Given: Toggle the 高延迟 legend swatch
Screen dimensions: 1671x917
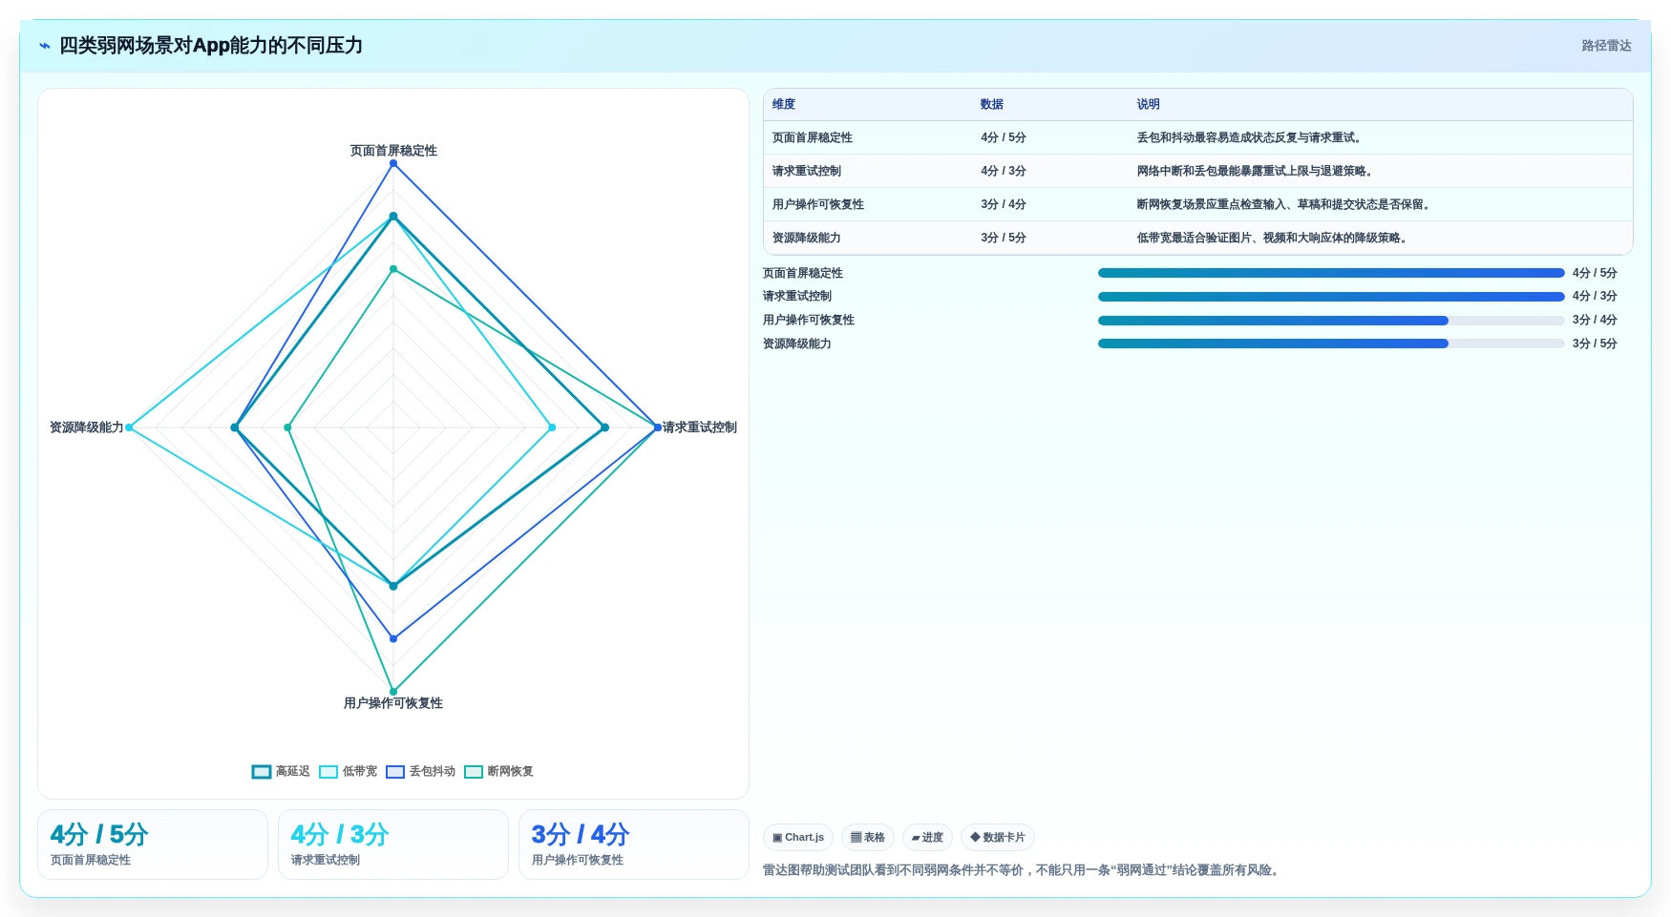Looking at the screenshot, I should pos(262,772).
